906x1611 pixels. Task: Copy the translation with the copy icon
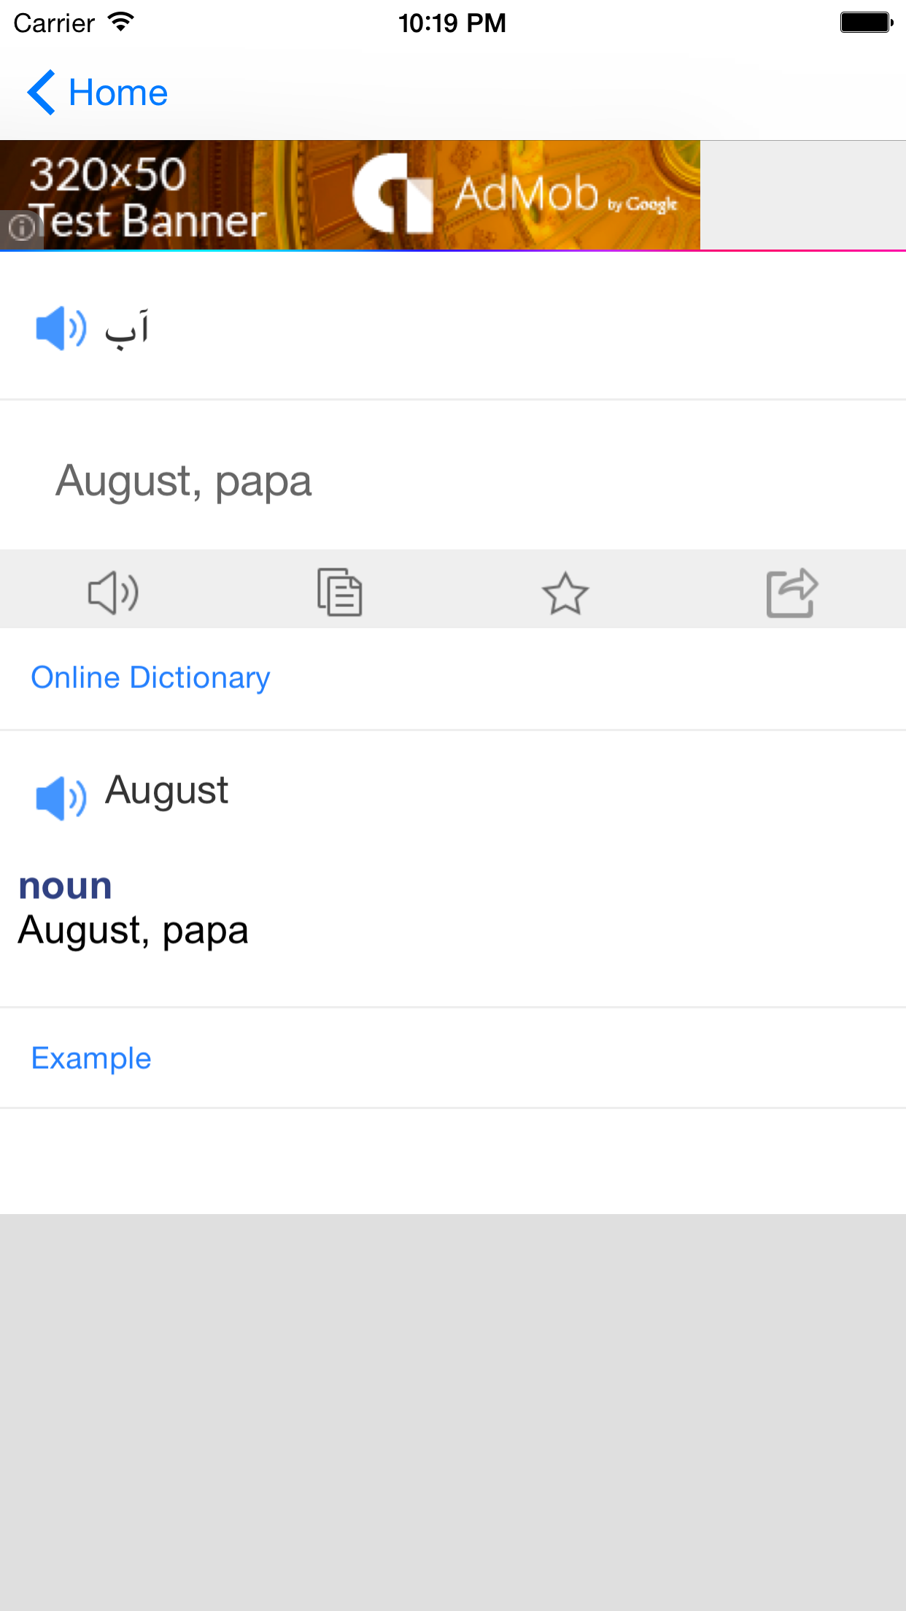coord(340,592)
